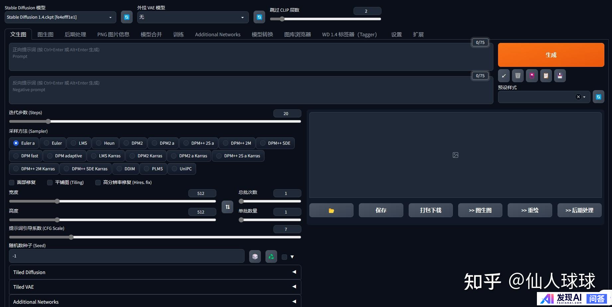The width and height of the screenshot is (612, 307).
Task: Click the dice icon to randomize seed
Action: point(255,256)
